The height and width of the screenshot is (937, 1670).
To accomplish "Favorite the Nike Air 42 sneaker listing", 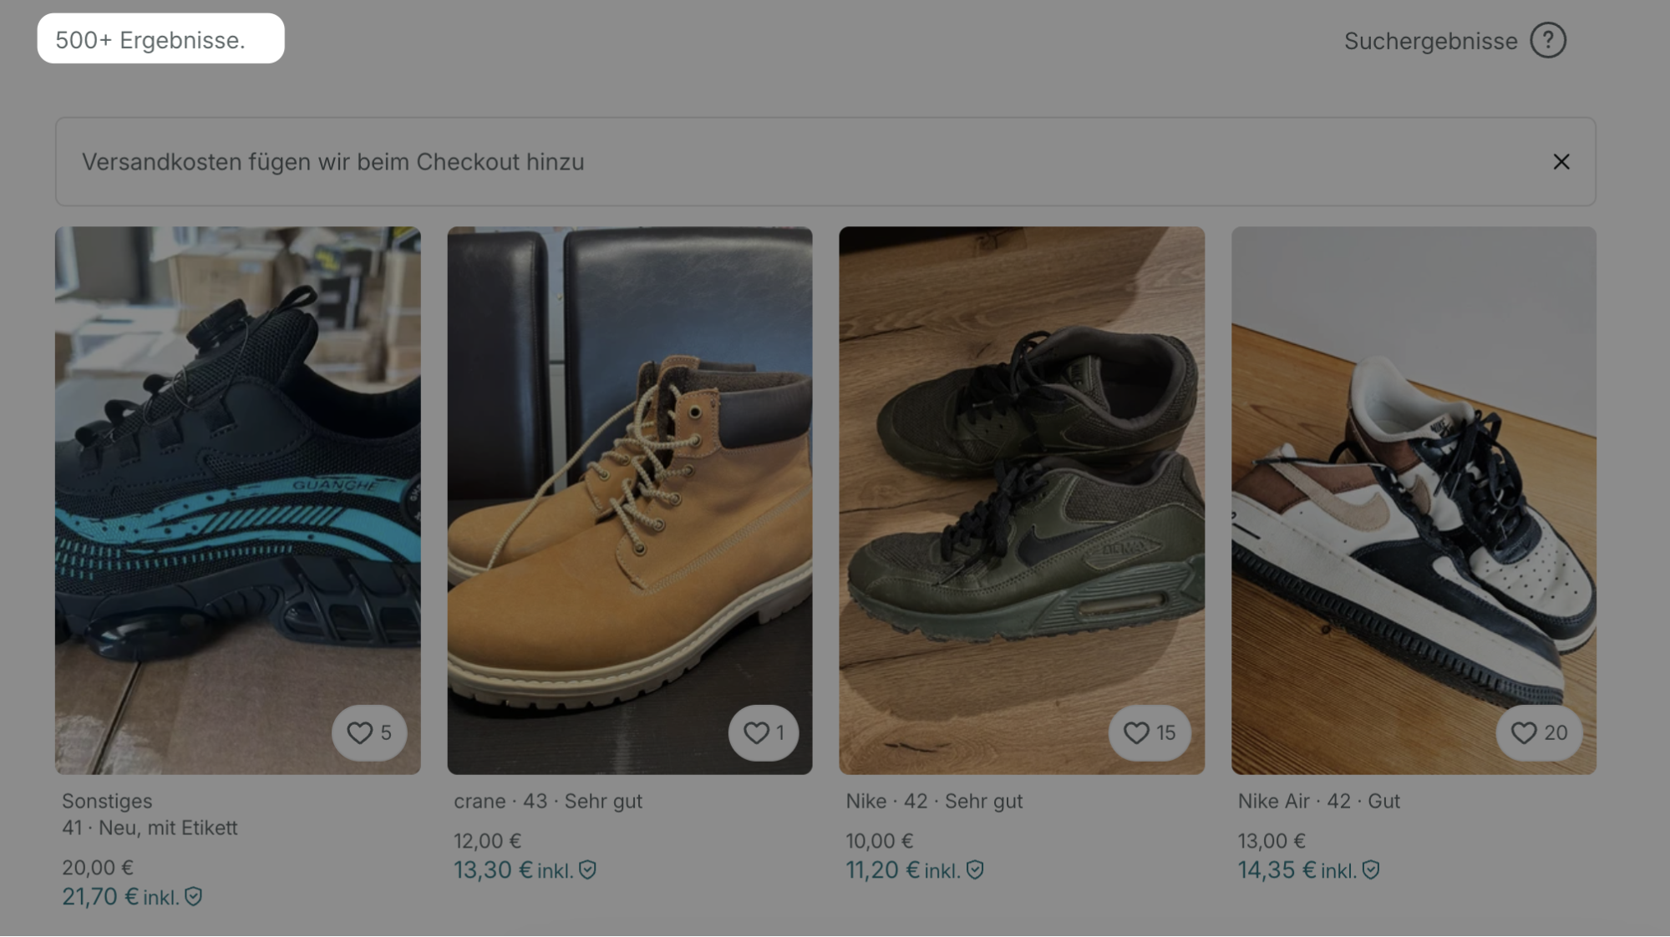I will (1539, 732).
